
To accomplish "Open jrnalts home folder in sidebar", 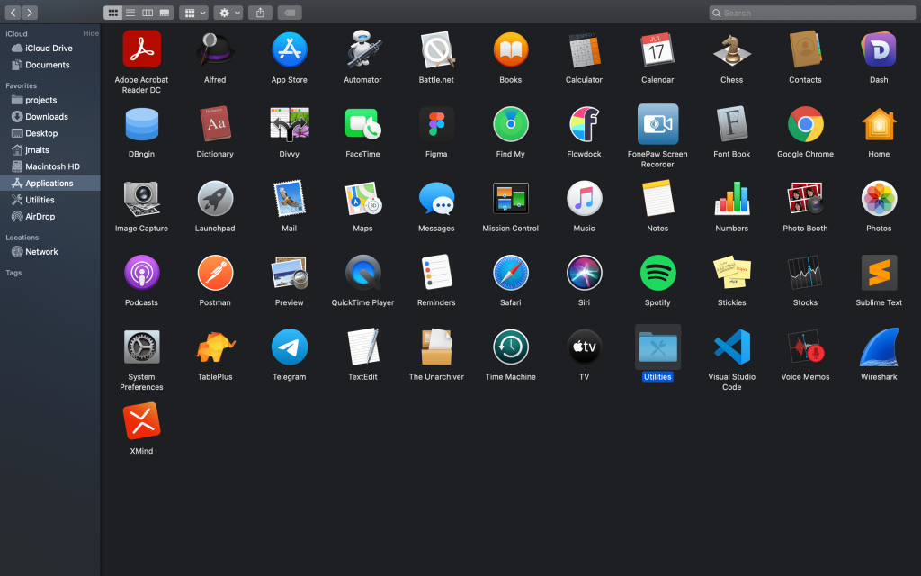I will tap(50, 150).
